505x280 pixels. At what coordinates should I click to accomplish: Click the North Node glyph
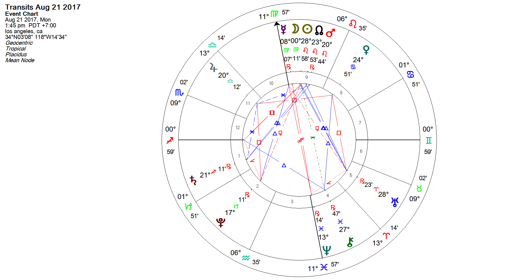coord(319,30)
